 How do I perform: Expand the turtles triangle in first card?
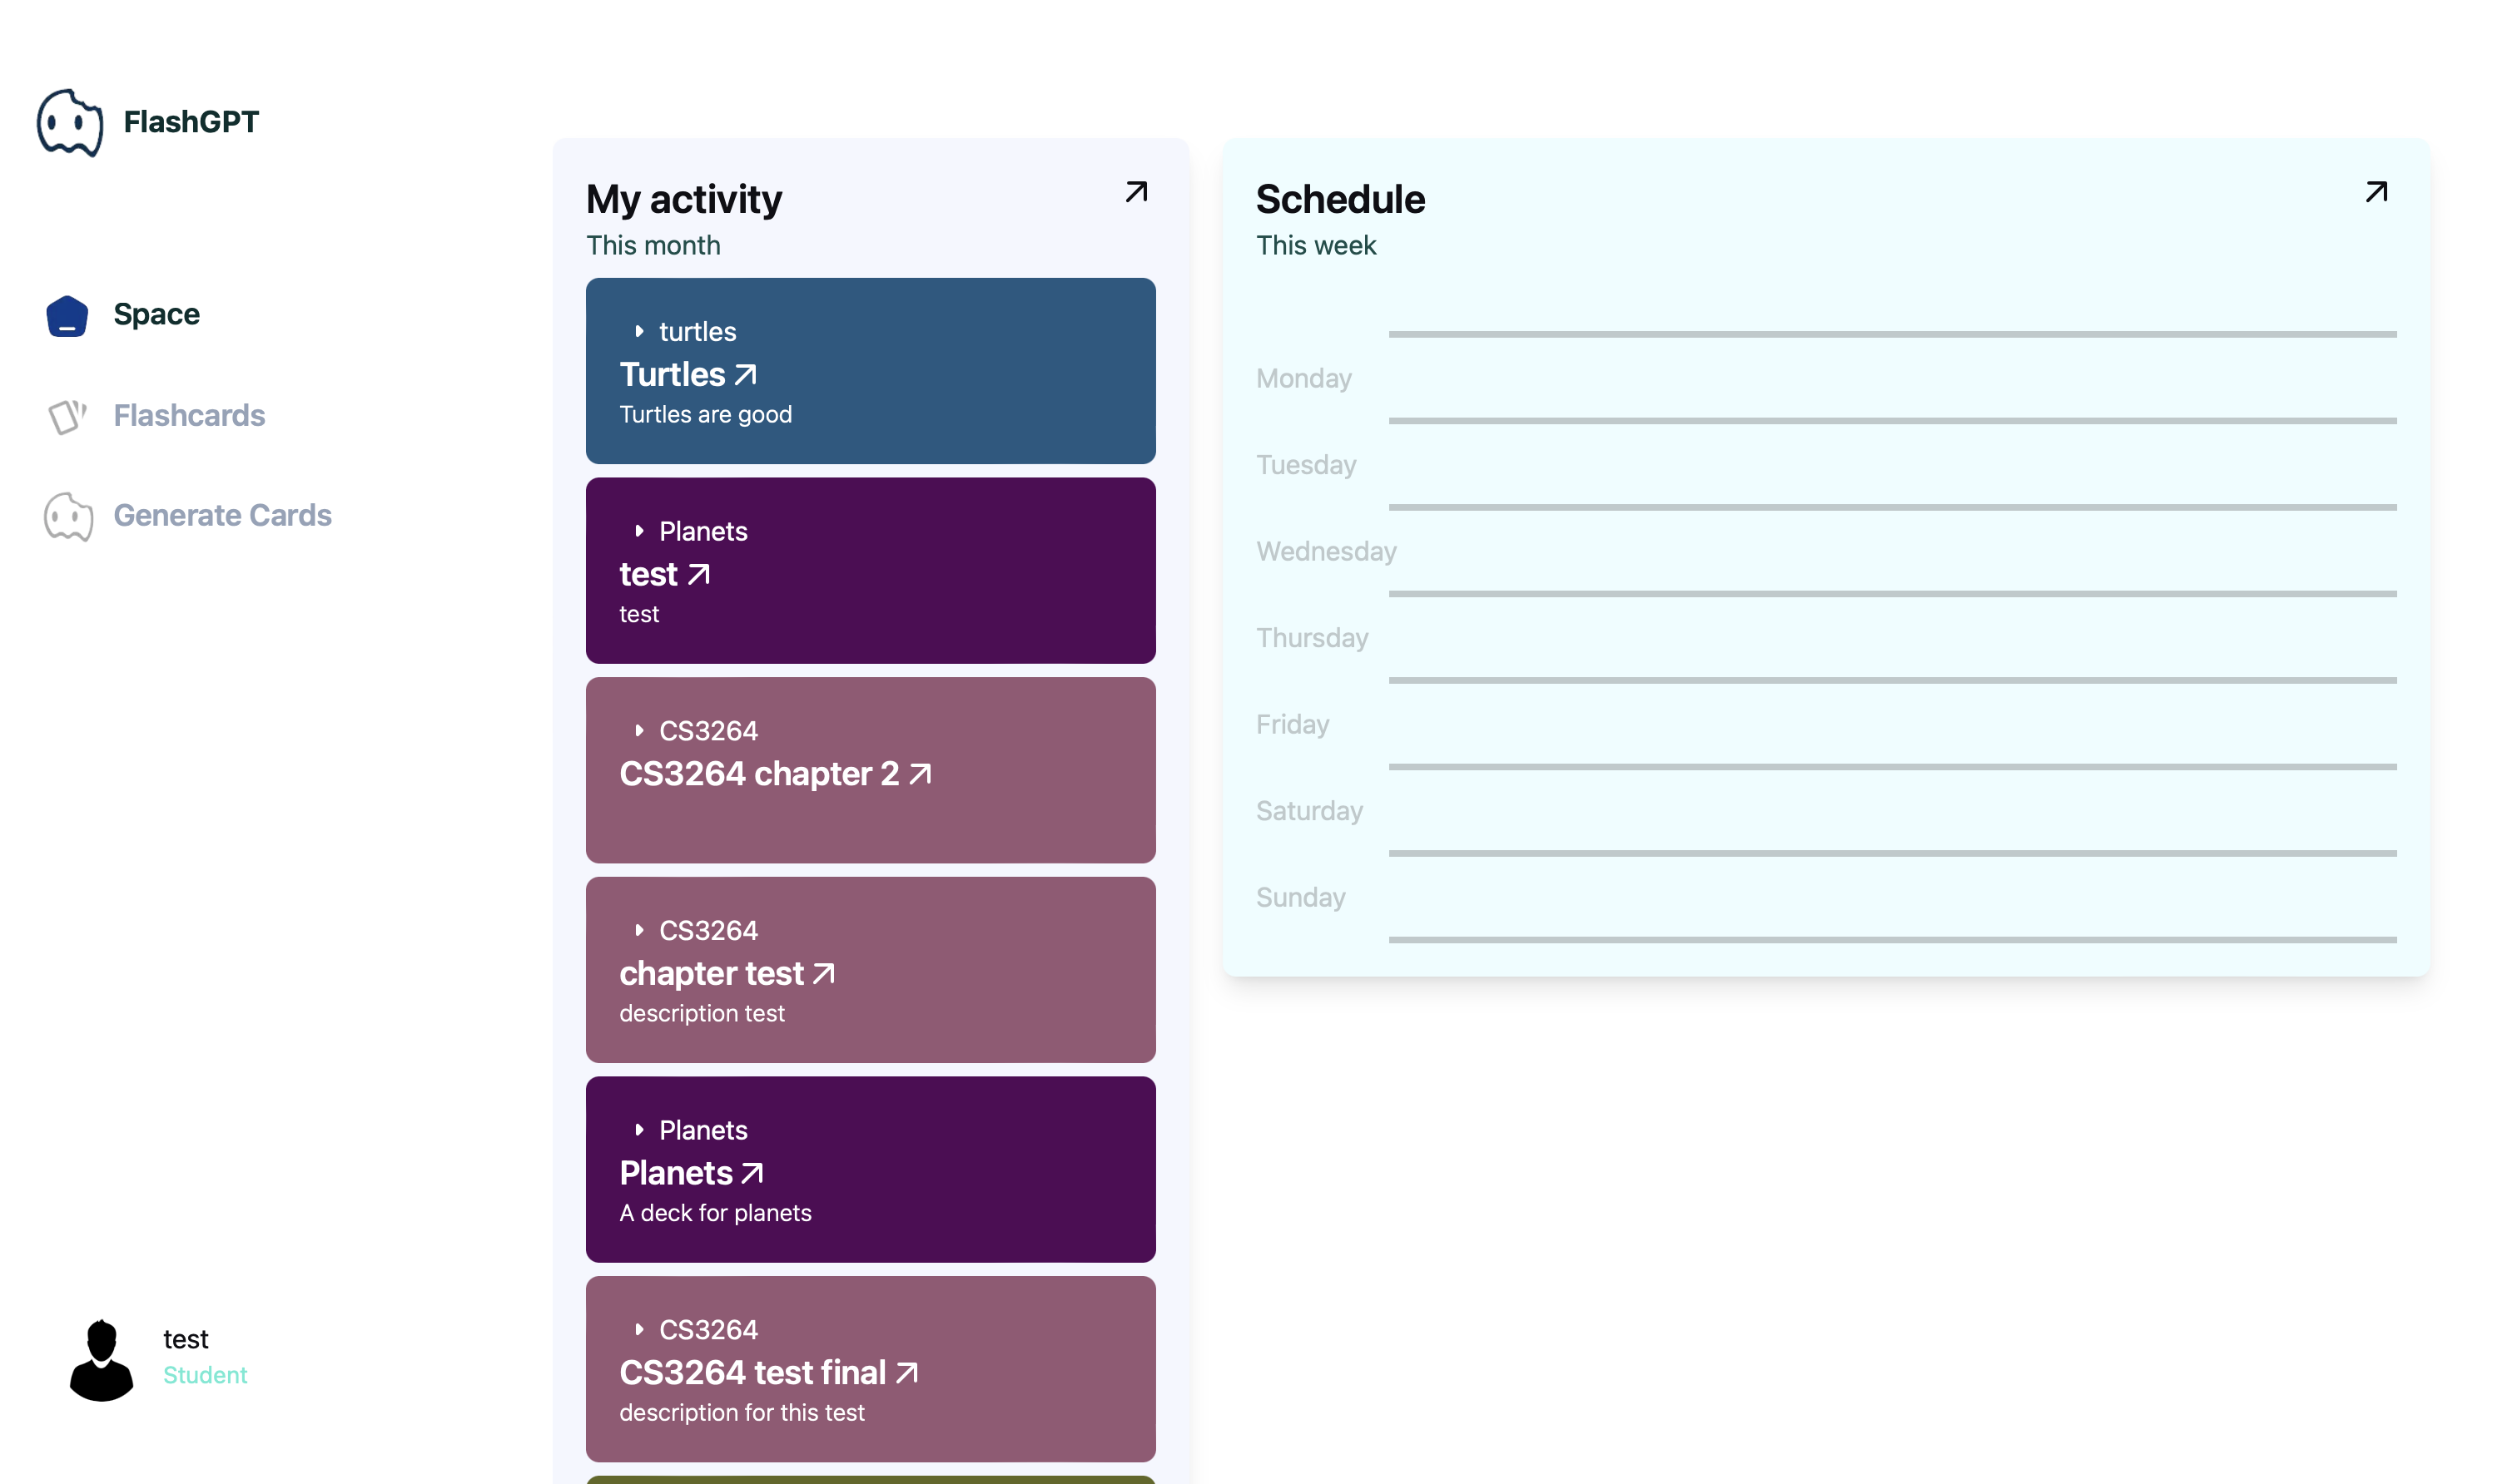pos(639,331)
